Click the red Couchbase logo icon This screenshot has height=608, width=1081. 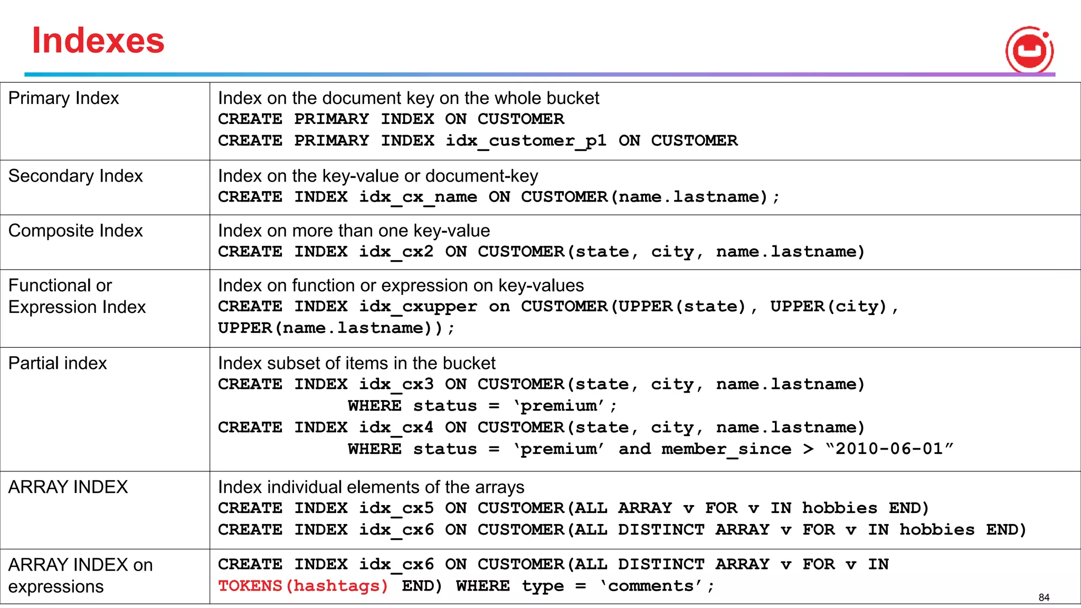click(x=1029, y=50)
